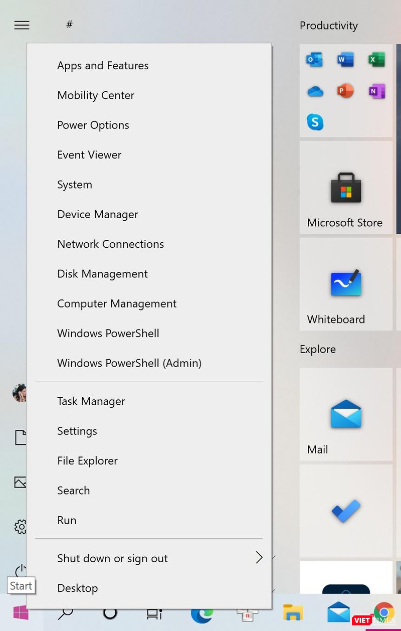Expand the Shut down or sign out submenu
The image size is (401, 631).
pos(259,558)
